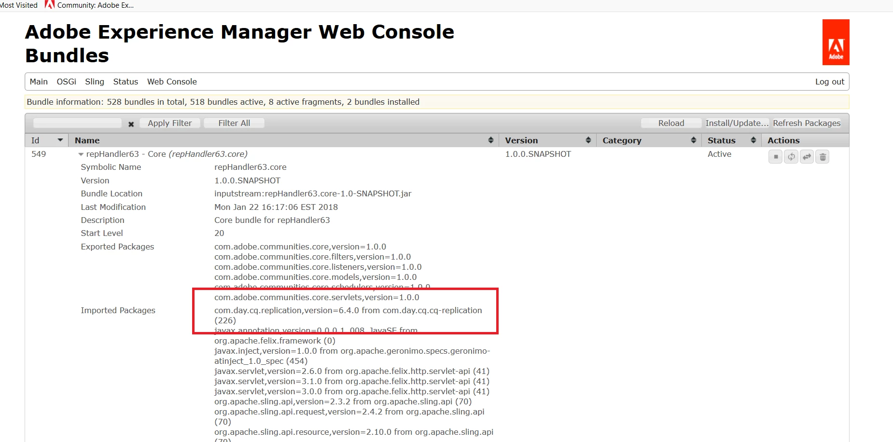The height and width of the screenshot is (442, 893).
Task: Sort bundles by Category column
Action: pos(649,140)
